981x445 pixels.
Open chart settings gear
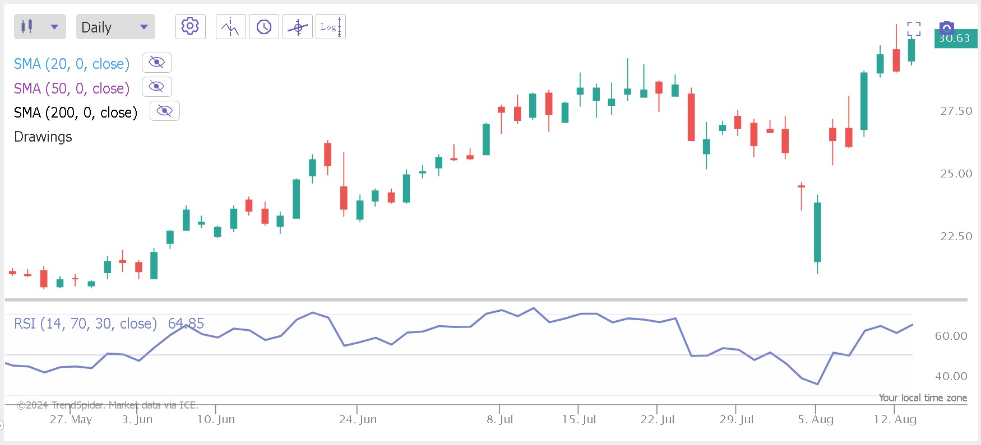coord(190,26)
